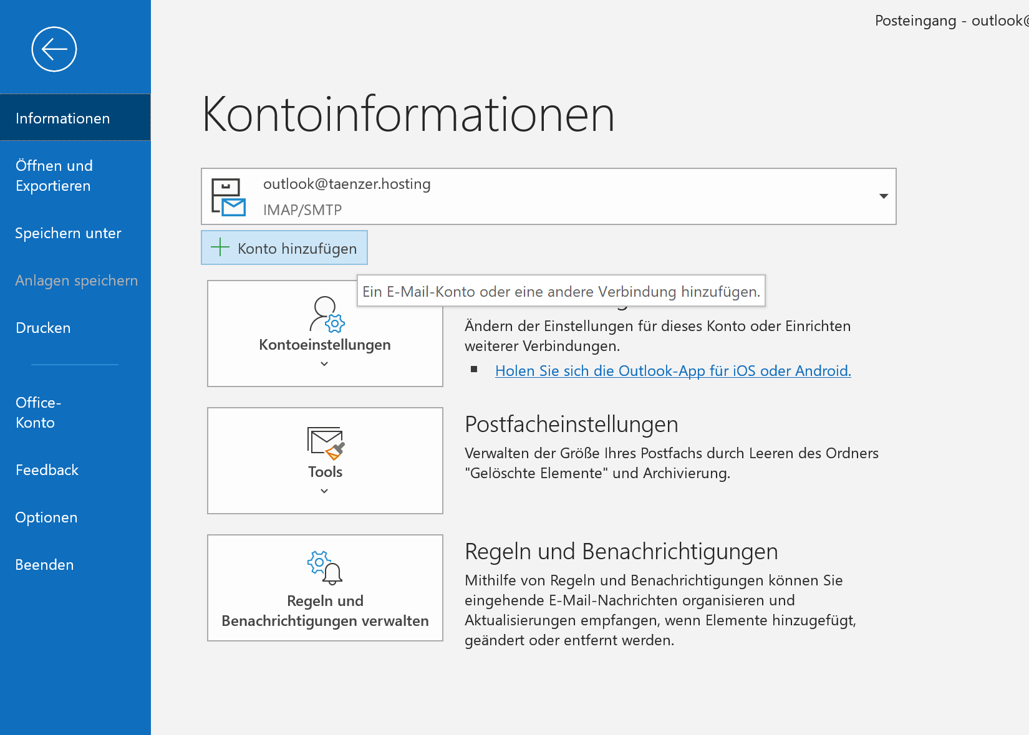Expand the chevron under Tools
The width and height of the screenshot is (1029, 735).
pos(324,491)
